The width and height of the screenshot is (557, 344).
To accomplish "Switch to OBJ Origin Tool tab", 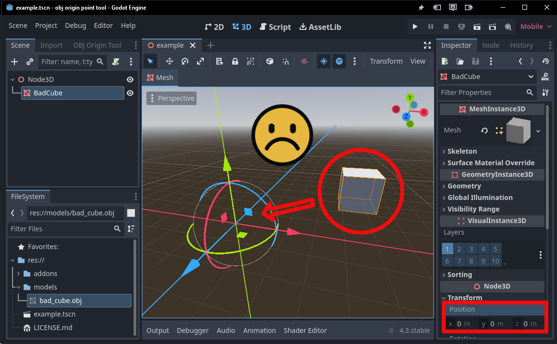I will tap(97, 45).
